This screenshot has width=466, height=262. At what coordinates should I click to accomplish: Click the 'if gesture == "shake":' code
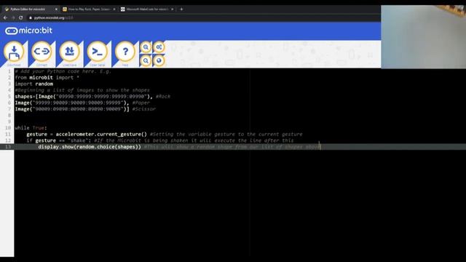[59, 140]
